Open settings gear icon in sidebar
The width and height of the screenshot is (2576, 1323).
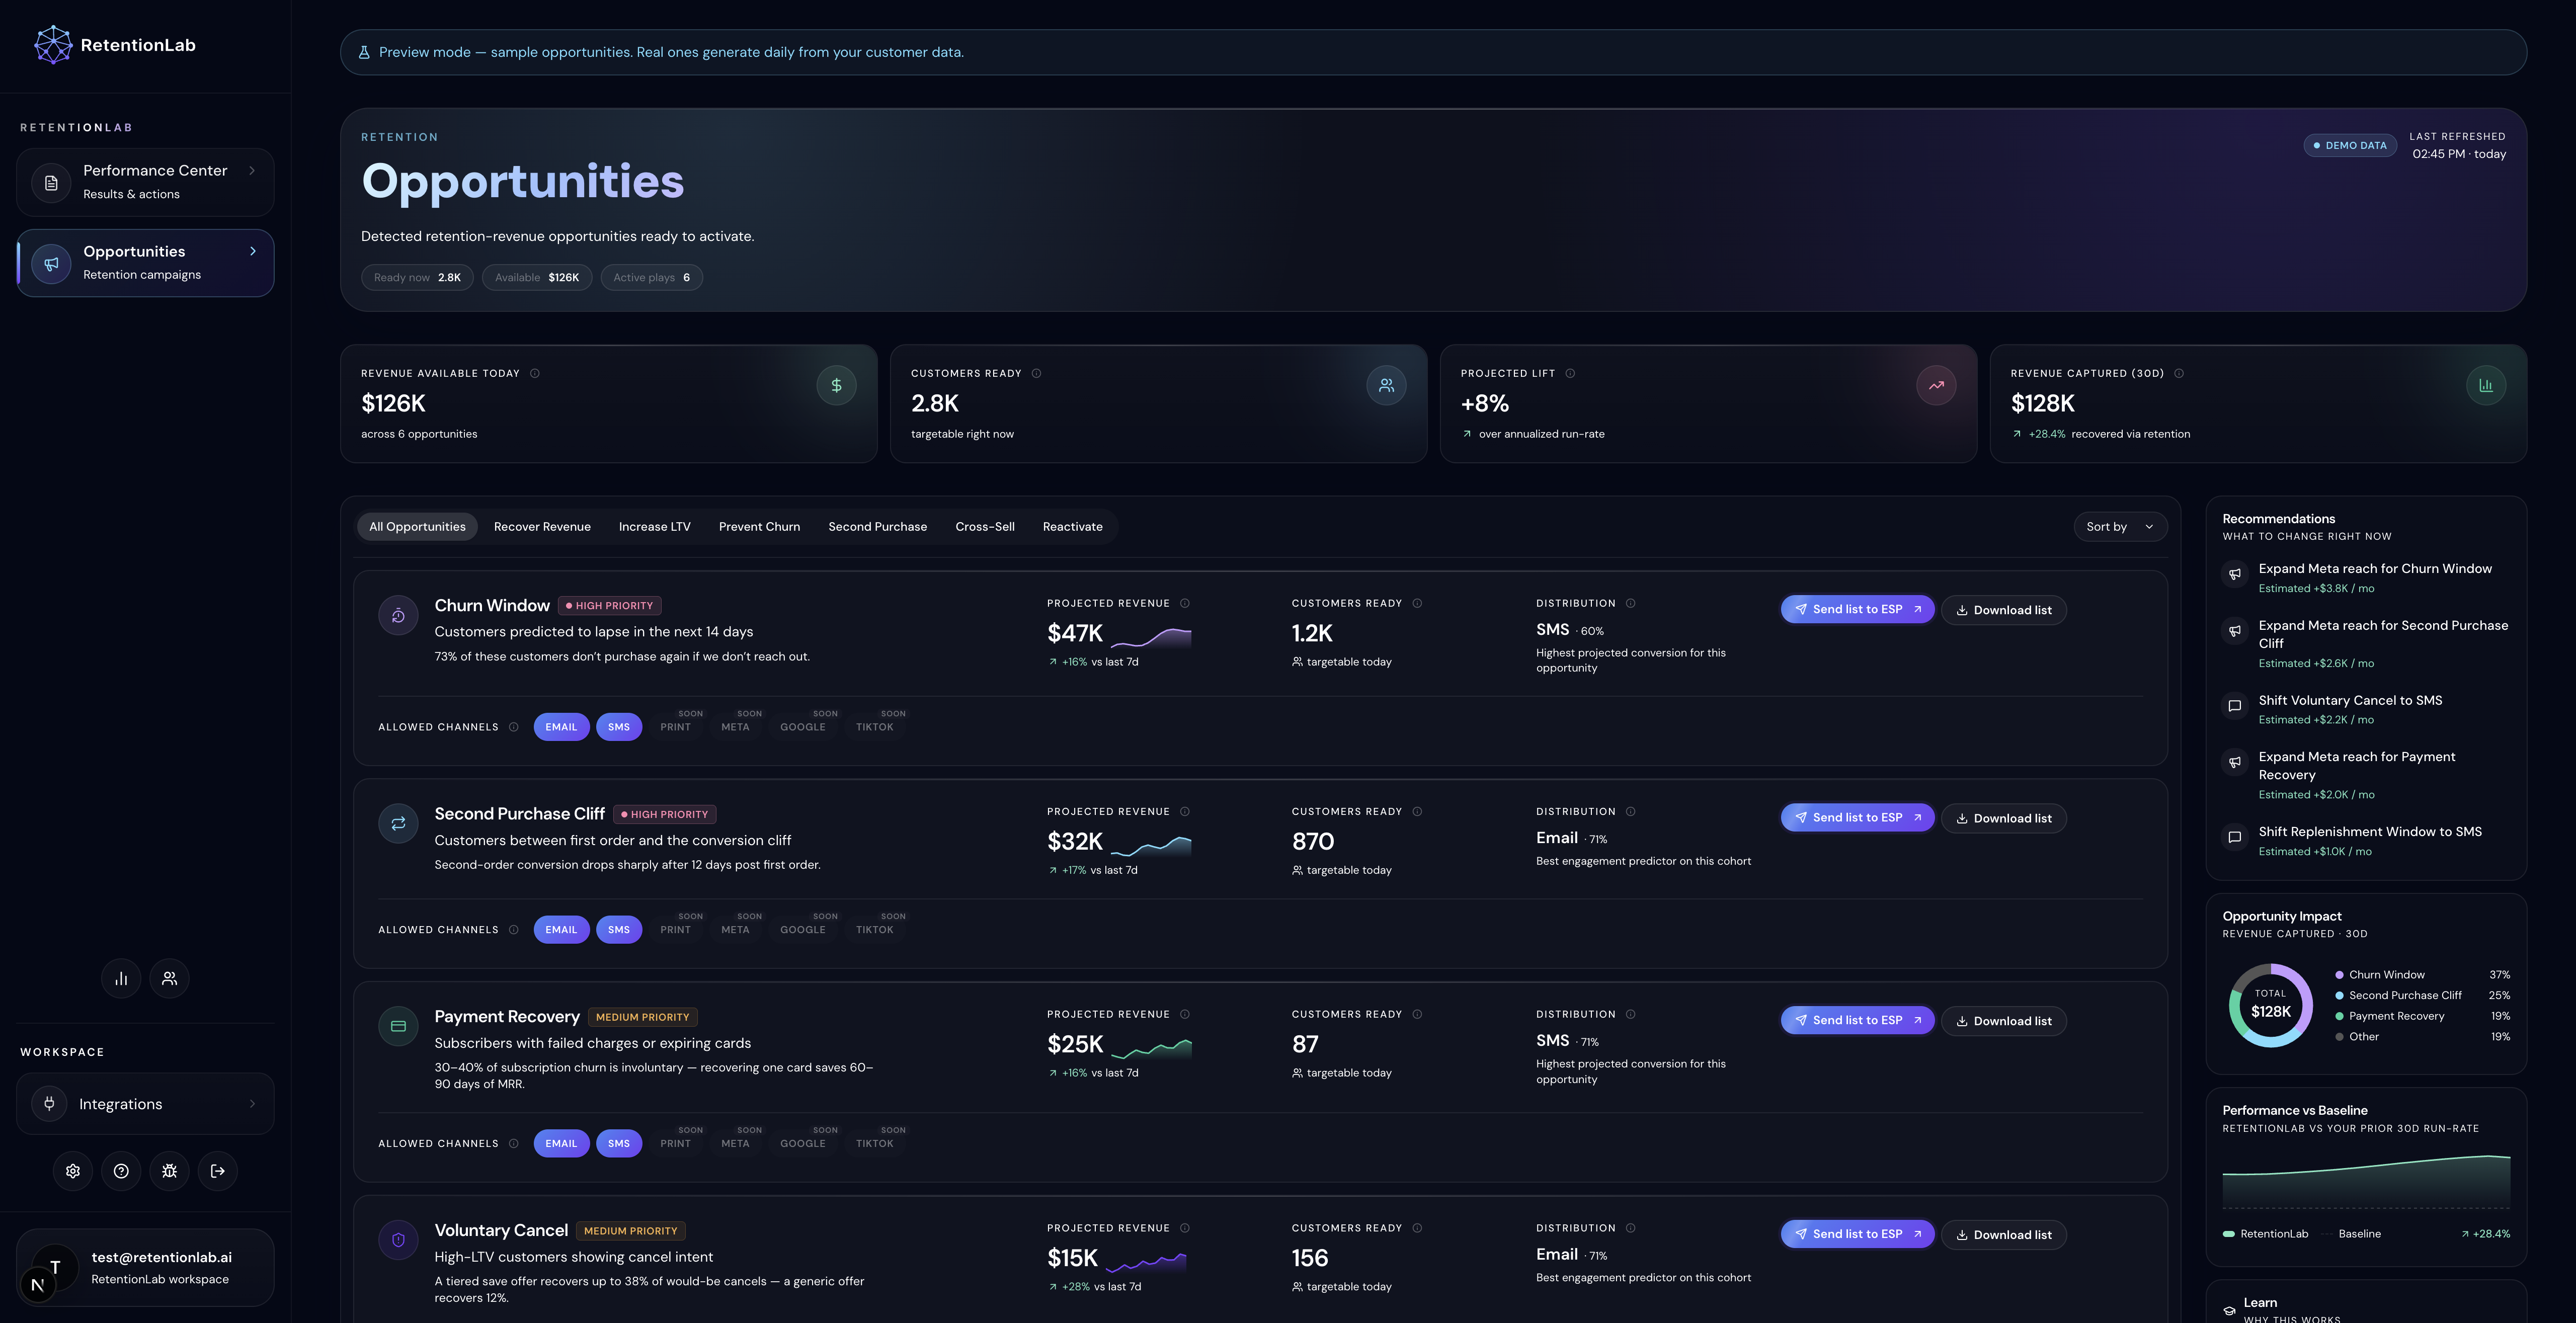coord(73,1171)
